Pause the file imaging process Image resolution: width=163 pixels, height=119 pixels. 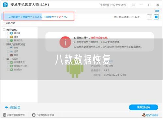(x=150, y=17)
